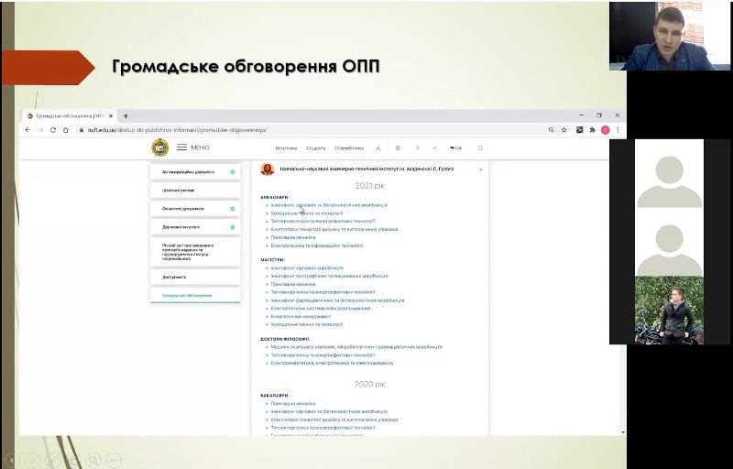Open 2021 bachelor Холодильна техніка та технології
The width and height of the screenshot is (733, 469).
307,213
